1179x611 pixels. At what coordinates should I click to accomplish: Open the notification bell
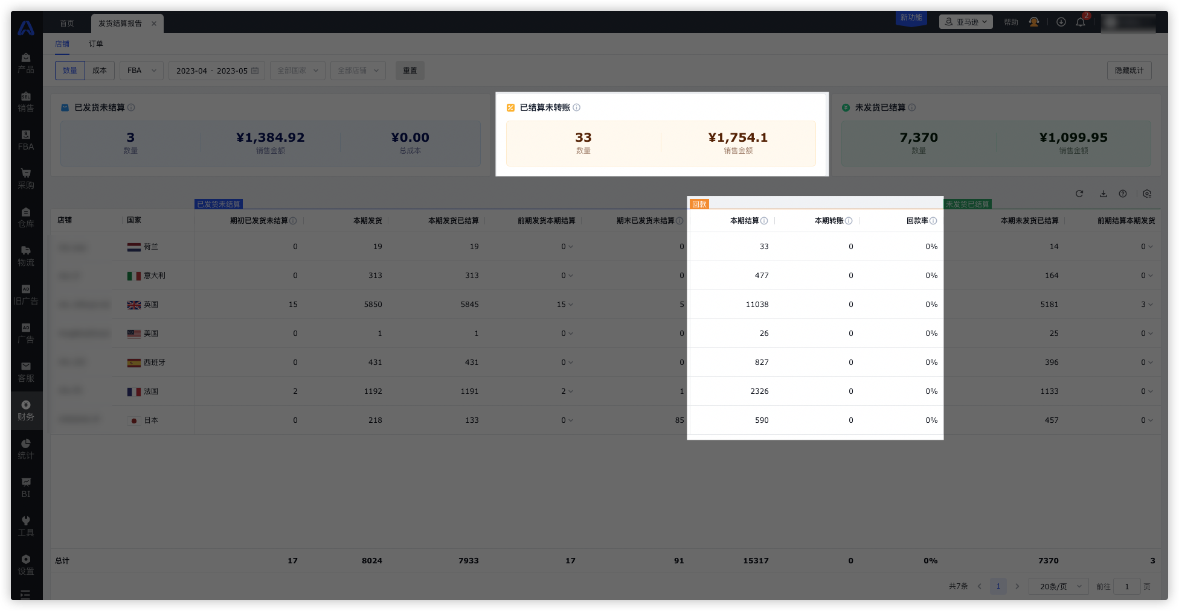1081,22
